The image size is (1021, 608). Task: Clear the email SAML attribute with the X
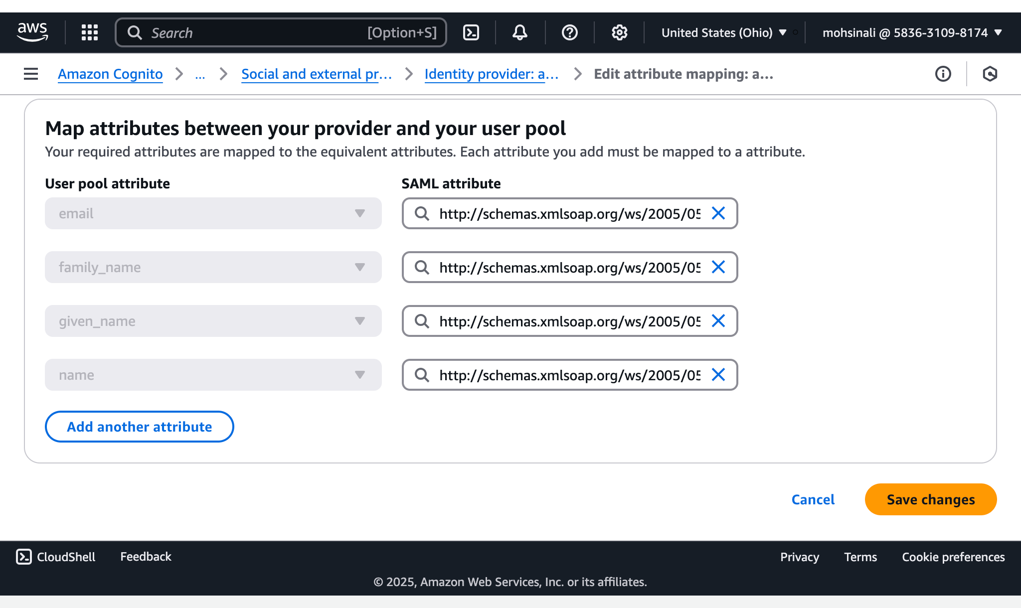(718, 213)
